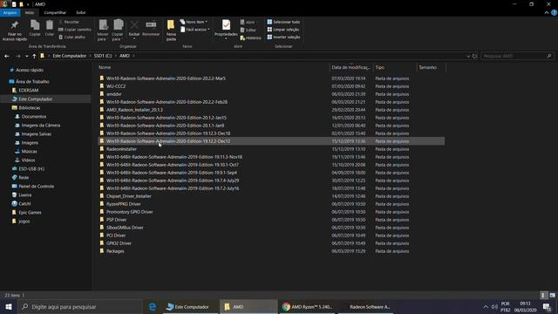This screenshot has height=314, width=558.
Task: Open the Copiar para ribbon button
Action: pos(118,30)
